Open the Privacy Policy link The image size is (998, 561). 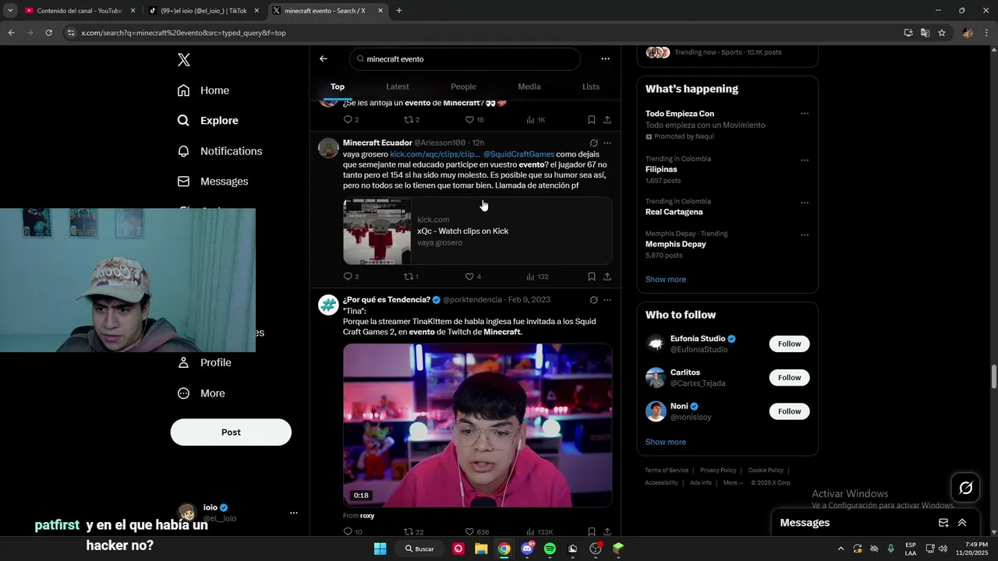pos(718,471)
